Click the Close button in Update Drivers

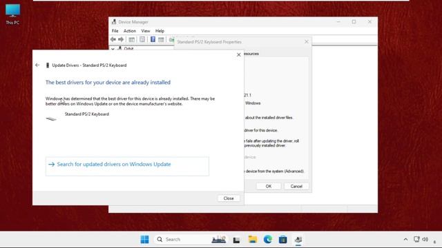[229, 198]
